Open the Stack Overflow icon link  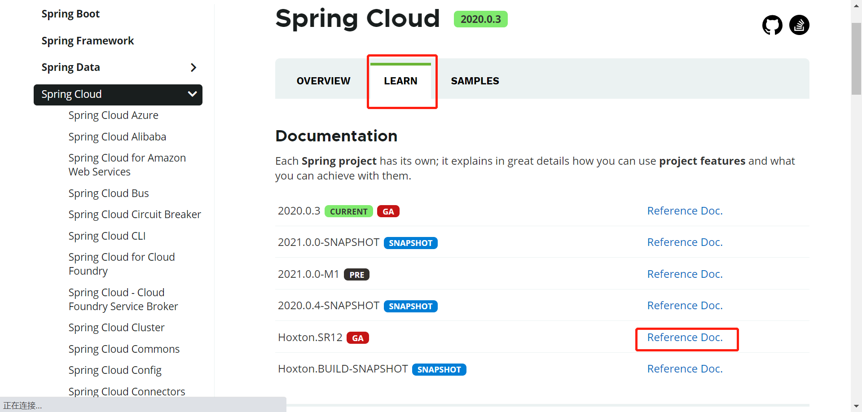(x=799, y=25)
